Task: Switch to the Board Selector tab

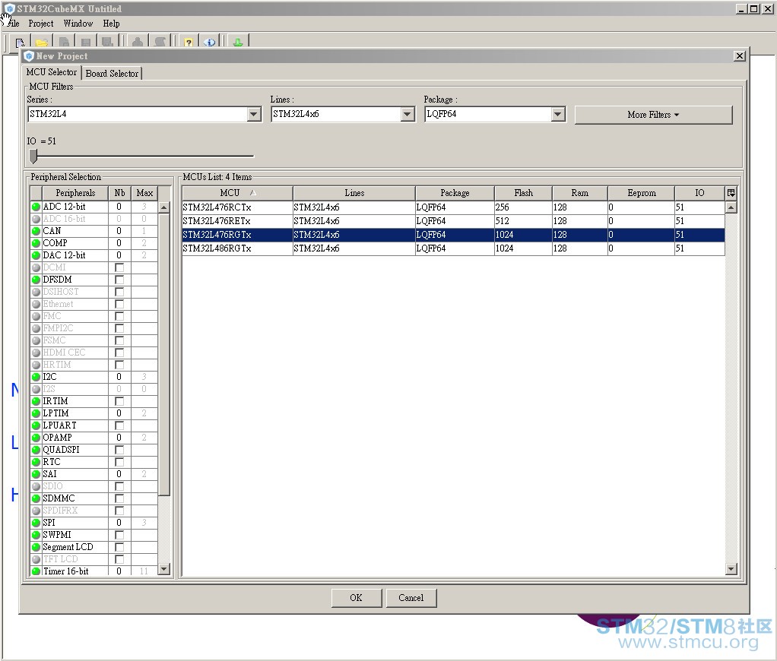Action: 112,73
